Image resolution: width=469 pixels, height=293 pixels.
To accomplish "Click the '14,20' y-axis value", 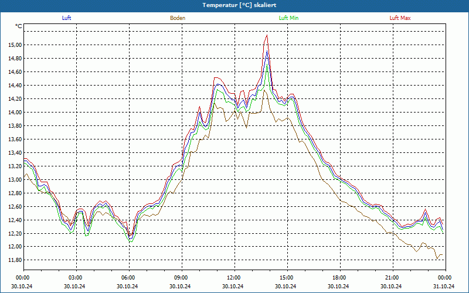I will [x=16, y=98].
